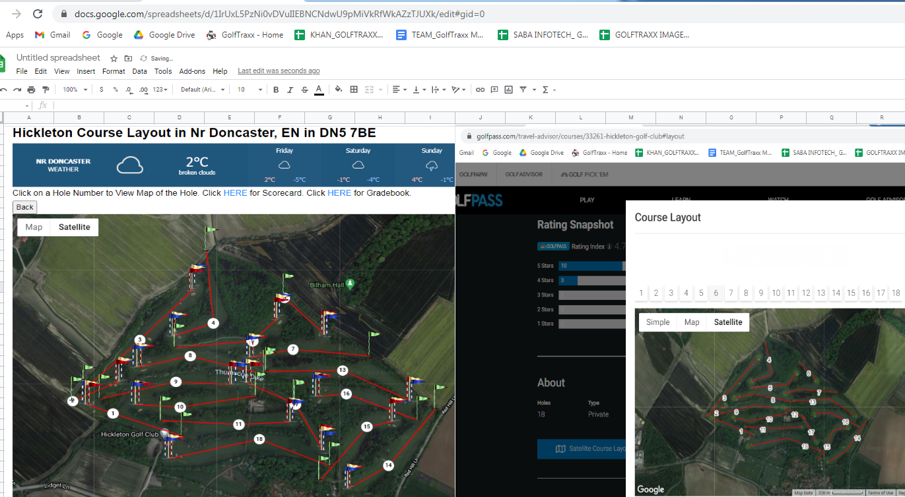Open text rotation dropdown

click(459, 90)
